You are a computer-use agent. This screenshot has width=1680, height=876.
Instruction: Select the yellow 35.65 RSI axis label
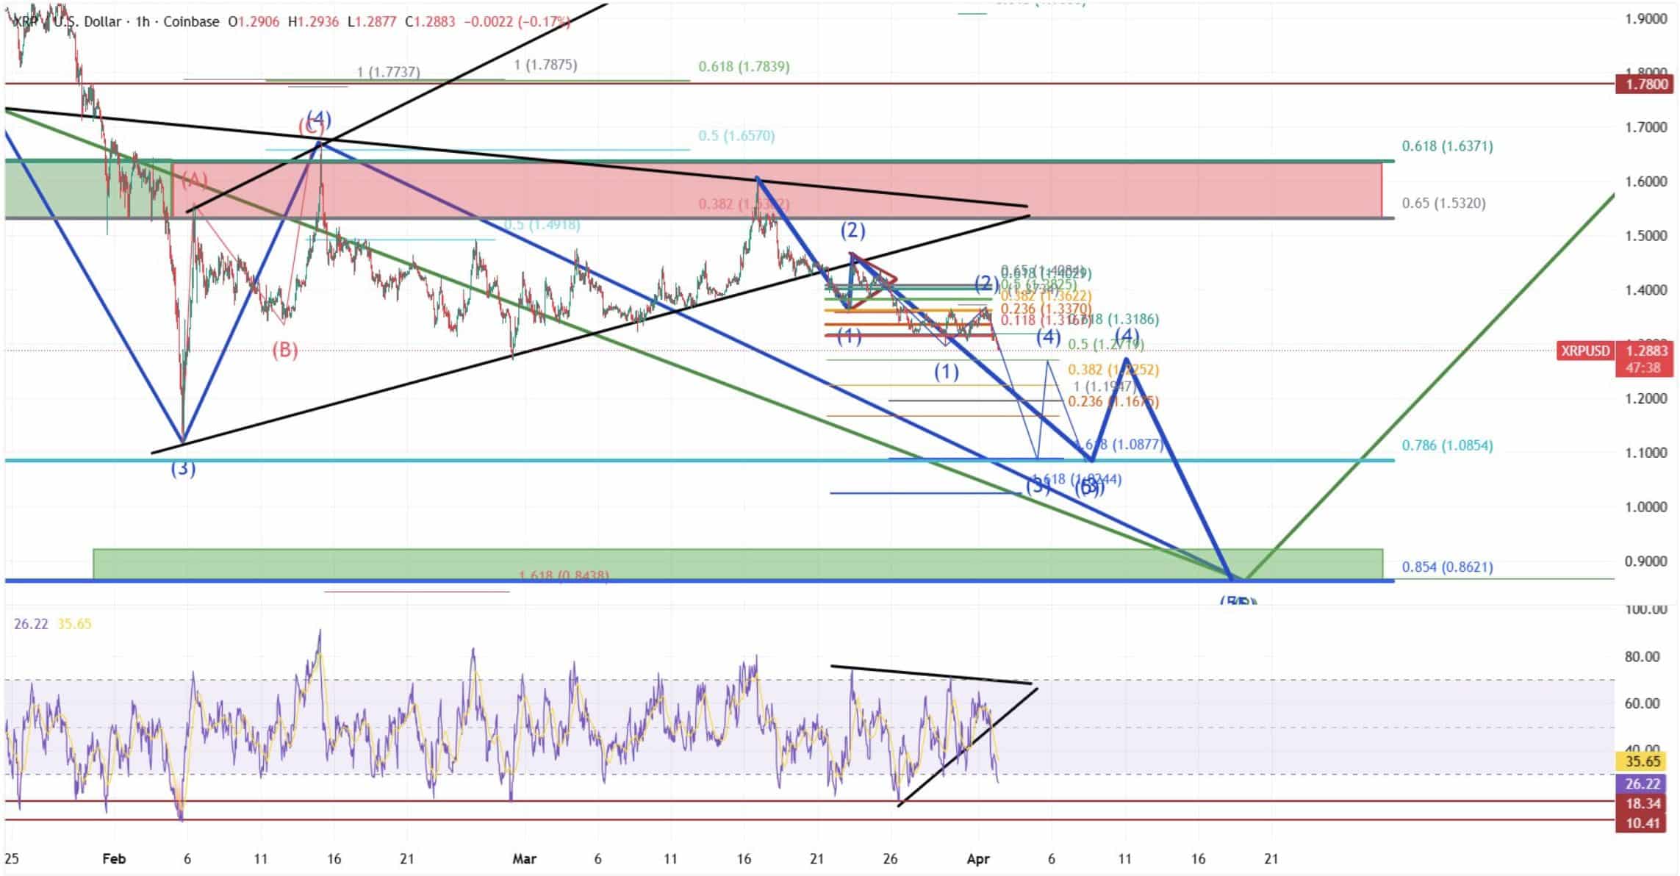tap(1640, 761)
